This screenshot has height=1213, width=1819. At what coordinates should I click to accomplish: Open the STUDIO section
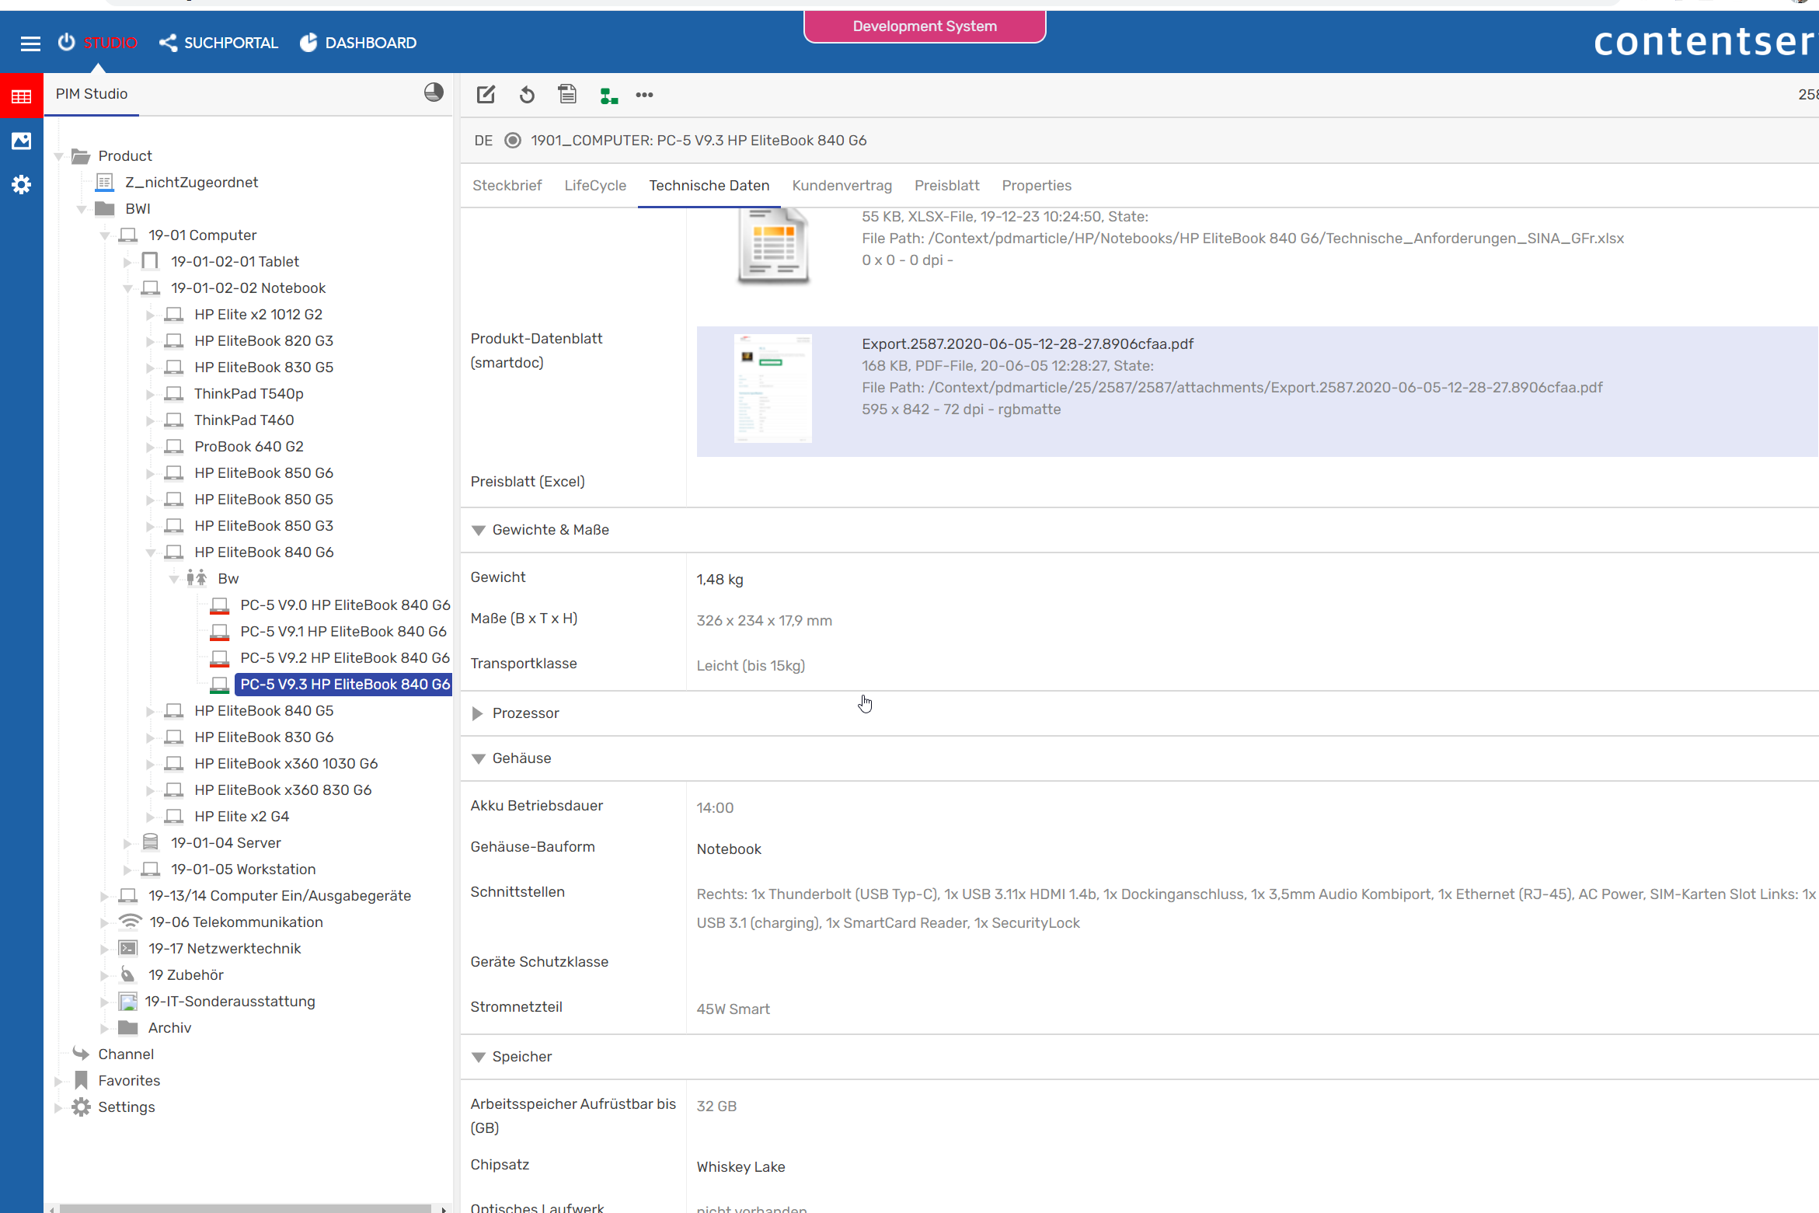98,43
